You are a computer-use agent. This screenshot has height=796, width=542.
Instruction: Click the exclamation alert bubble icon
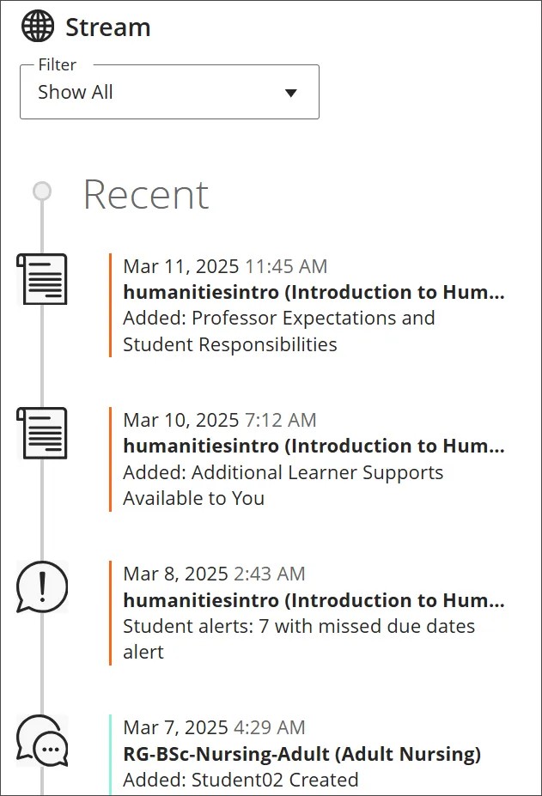point(42,588)
